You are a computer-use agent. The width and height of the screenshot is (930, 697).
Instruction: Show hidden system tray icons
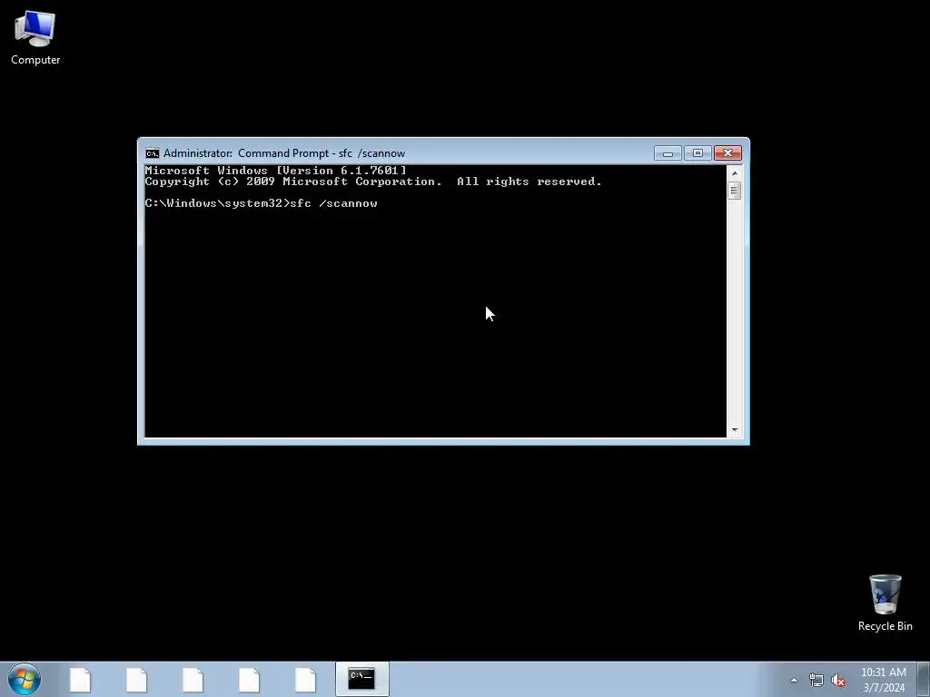794,680
